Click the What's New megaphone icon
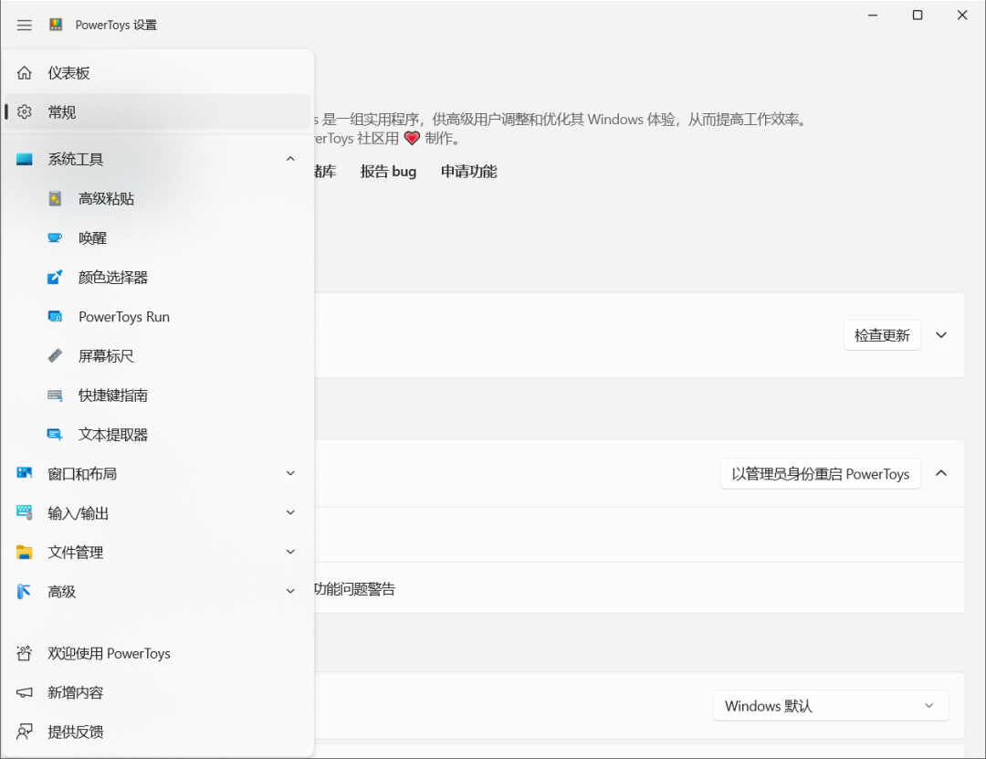986x759 pixels. tap(24, 693)
